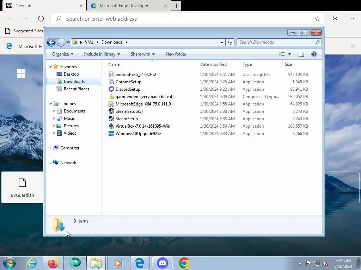Select the gamr engine zip file icon
Screen dimensions: 361x270
click(x=111, y=96)
